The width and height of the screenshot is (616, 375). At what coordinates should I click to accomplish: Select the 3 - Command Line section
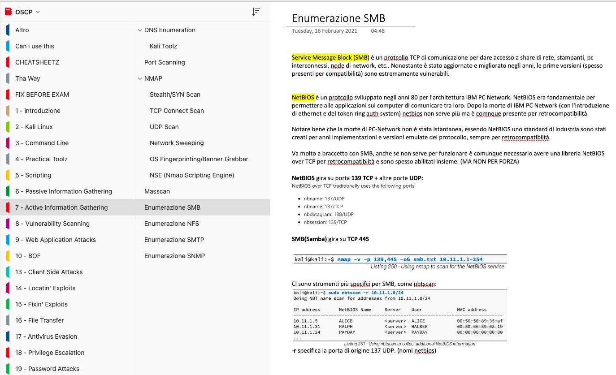click(68, 143)
